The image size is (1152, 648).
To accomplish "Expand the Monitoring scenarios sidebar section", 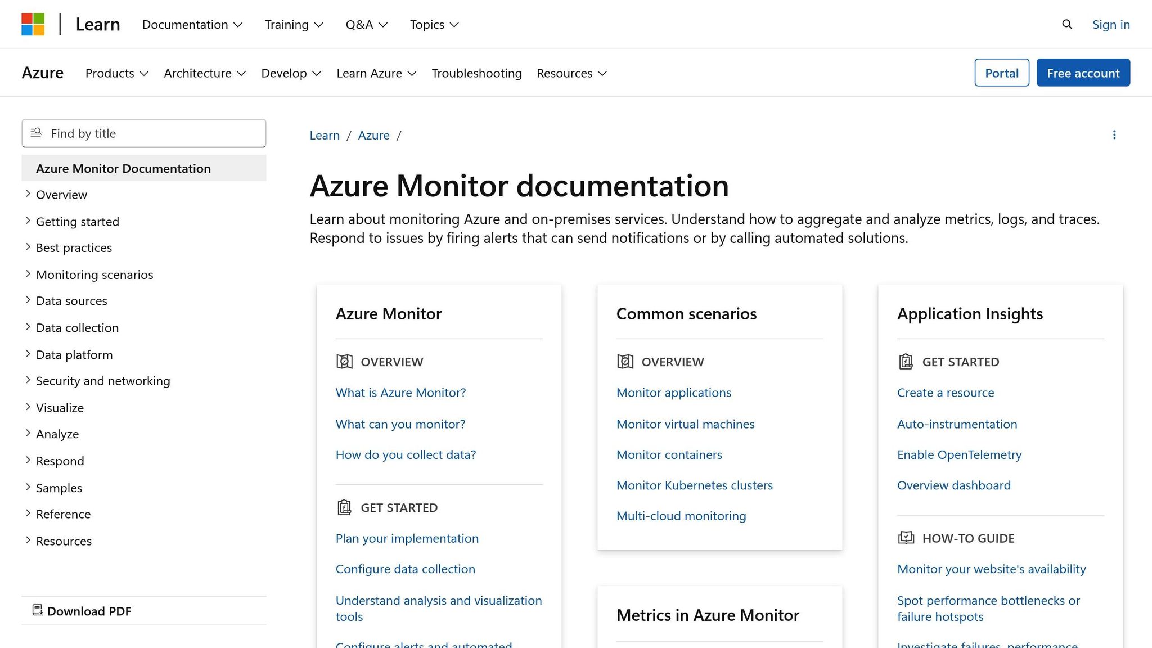I will 94,274.
